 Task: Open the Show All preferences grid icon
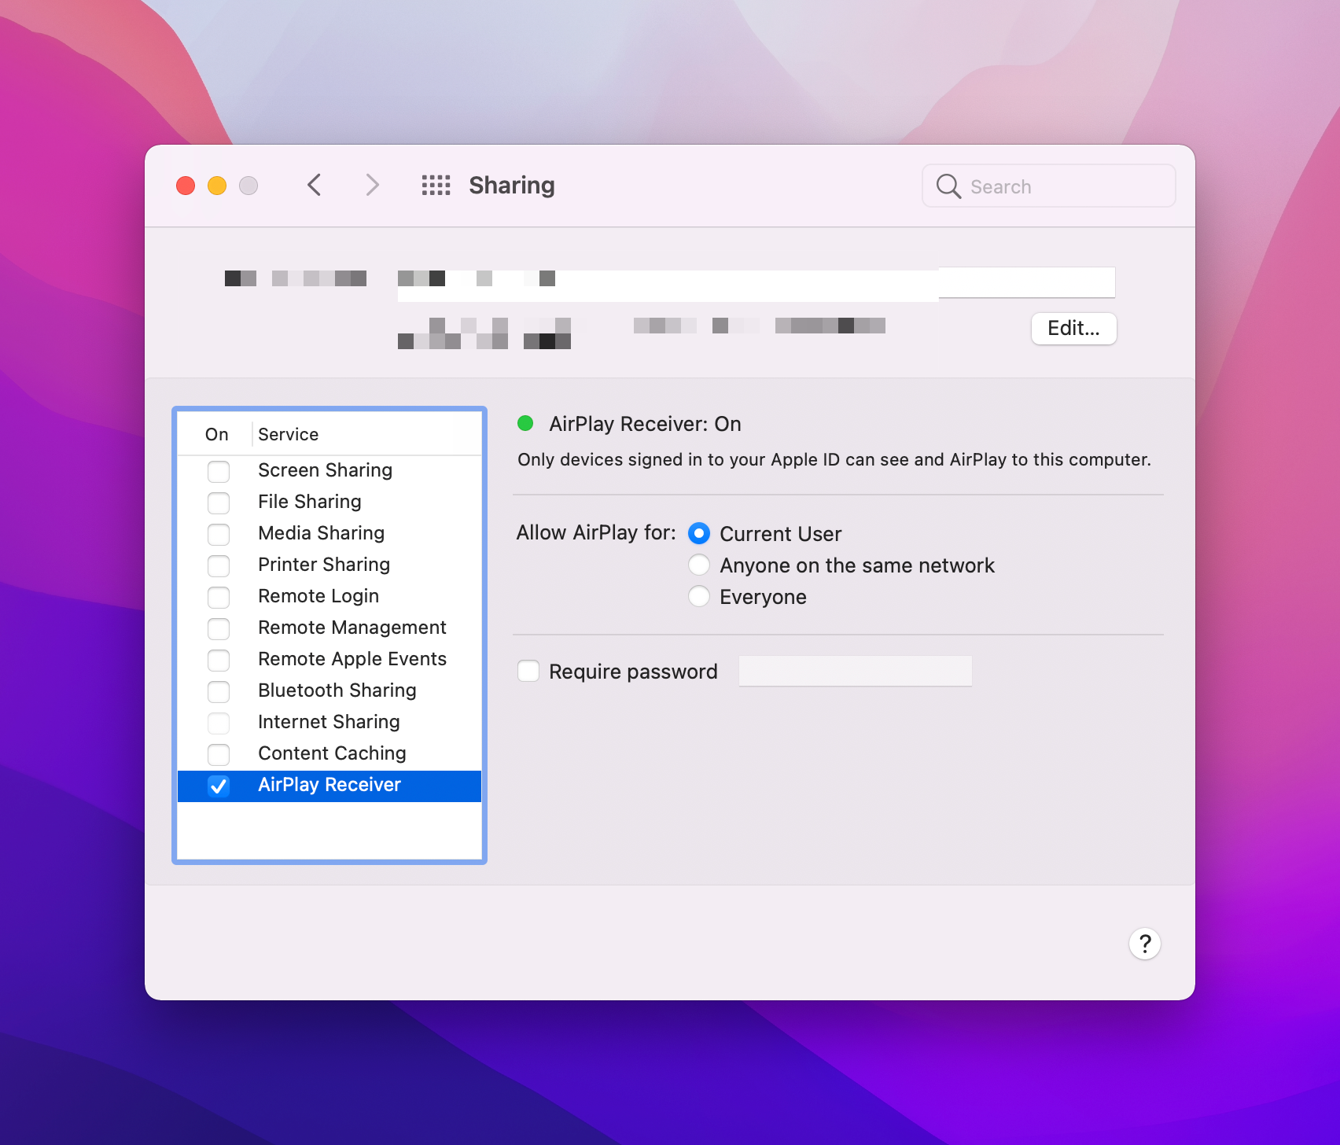(x=436, y=186)
